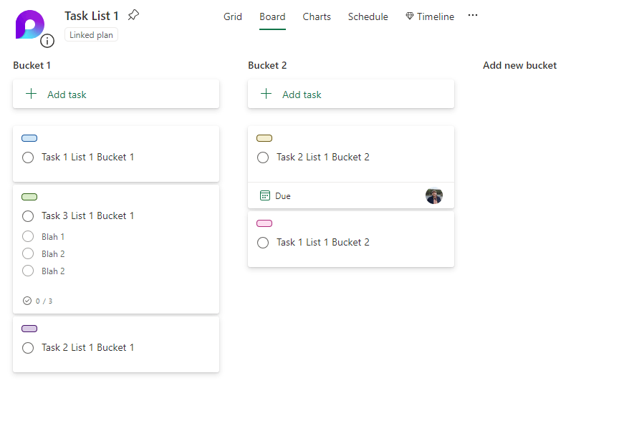
Task: Click the plus icon in Bucket 1
Action: click(31, 94)
